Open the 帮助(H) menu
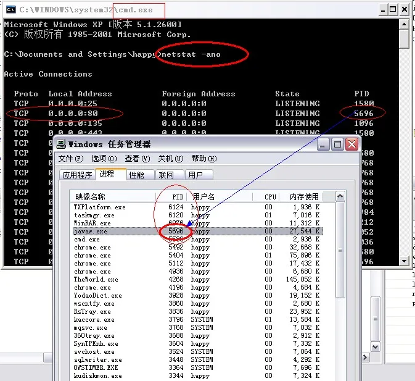The image size is (415, 381). 203,159
